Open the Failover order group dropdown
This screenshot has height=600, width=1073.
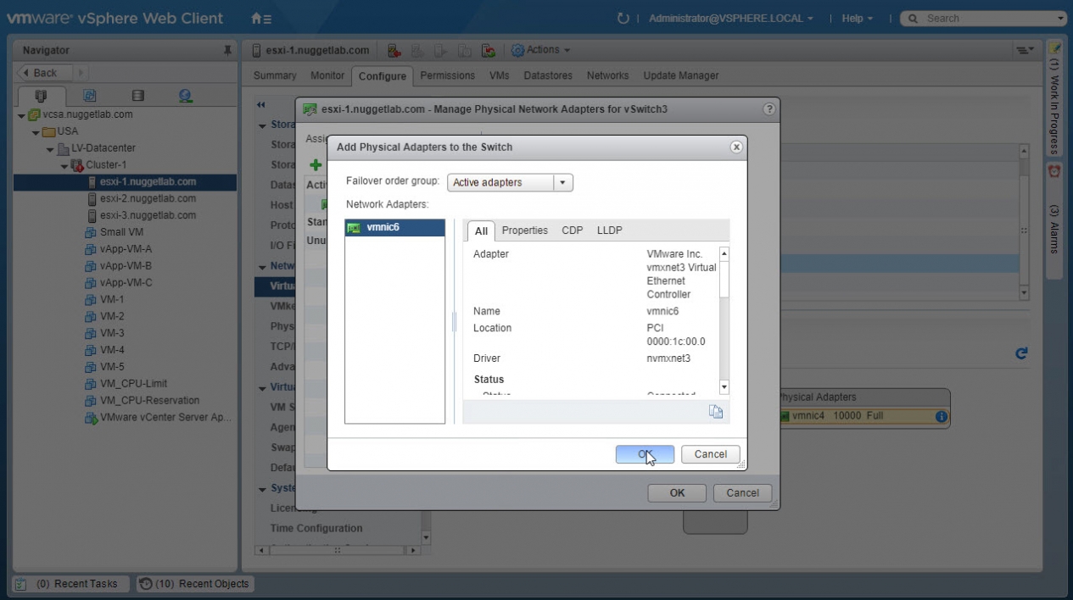point(562,182)
